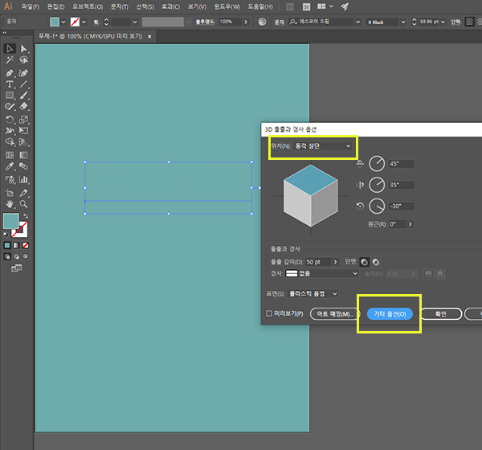Apply solid Color mode below fill swatch

[x=7, y=245]
